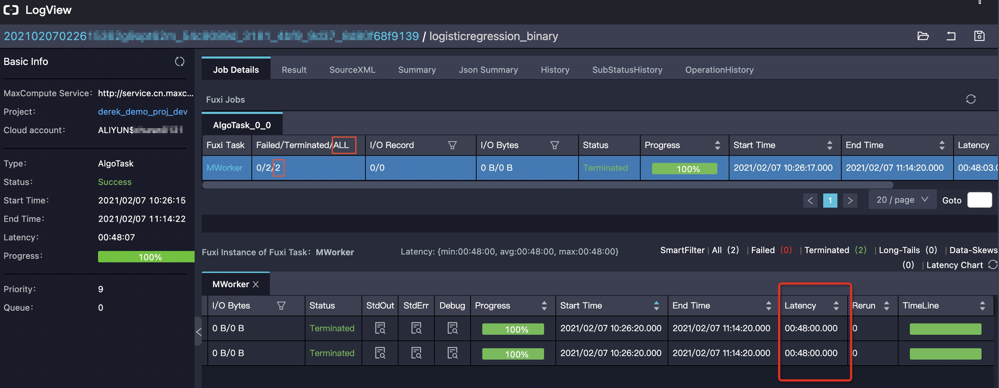The width and height of the screenshot is (999, 388).
Task: Open Debug log of first MWorker instance
Action: point(452,328)
